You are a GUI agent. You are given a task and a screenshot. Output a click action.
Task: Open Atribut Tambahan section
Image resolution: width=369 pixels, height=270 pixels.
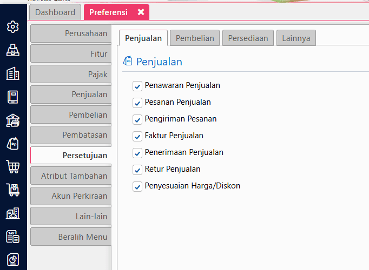(71, 175)
